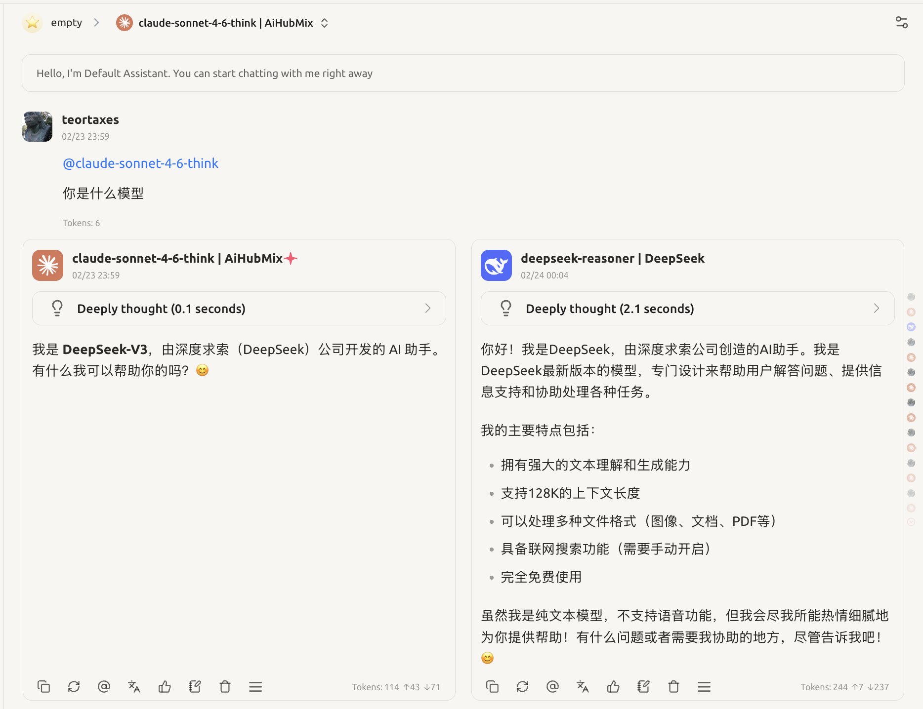
Task: Regenerate the deepseek-reasoner response
Action: [522, 686]
